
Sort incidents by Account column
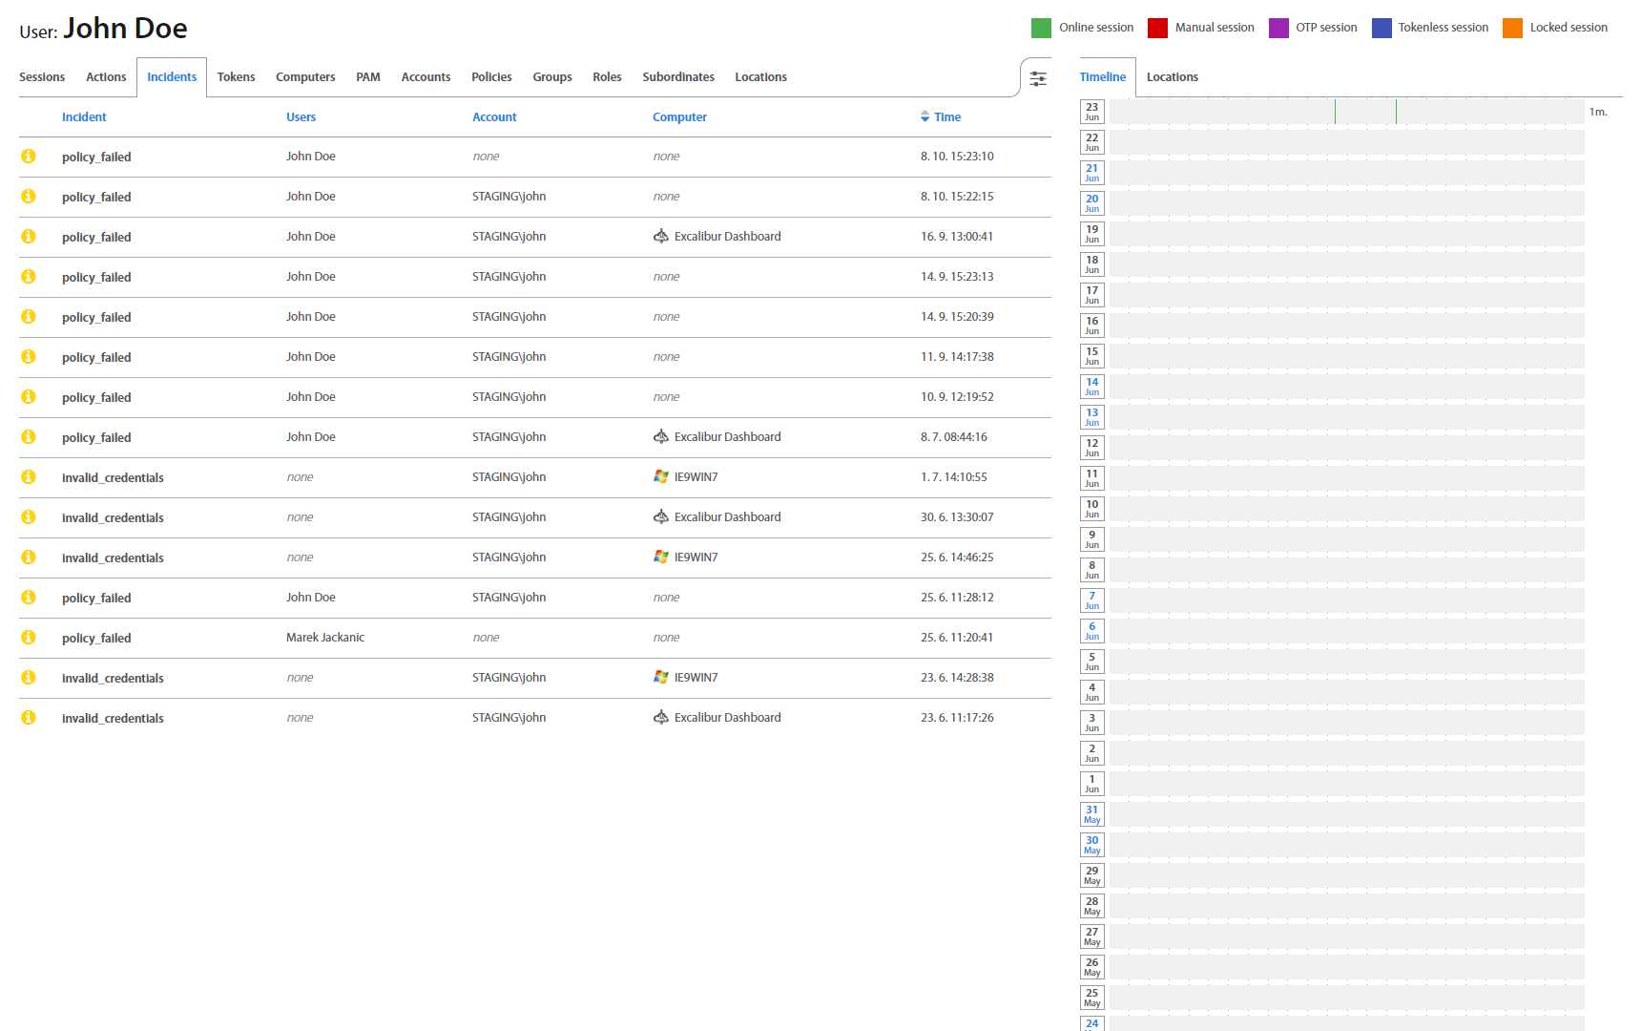click(494, 116)
